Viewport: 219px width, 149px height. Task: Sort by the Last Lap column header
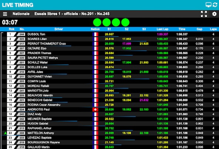point(162,29)
